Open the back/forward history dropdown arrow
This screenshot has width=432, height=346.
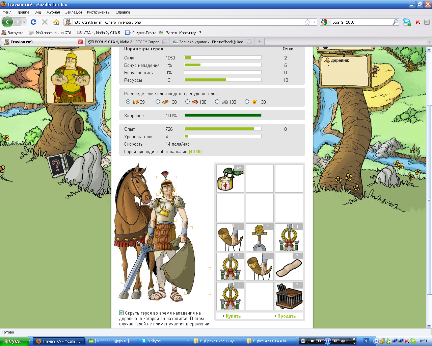coord(24,22)
